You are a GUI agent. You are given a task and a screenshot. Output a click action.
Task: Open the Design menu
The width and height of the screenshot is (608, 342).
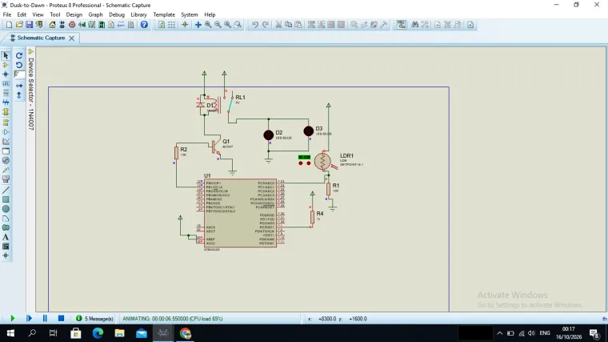click(74, 14)
